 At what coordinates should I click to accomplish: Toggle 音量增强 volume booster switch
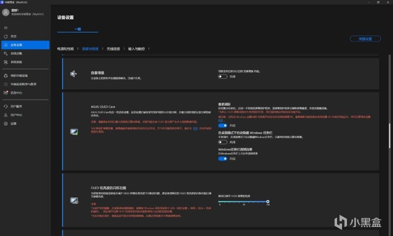tap(222, 77)
